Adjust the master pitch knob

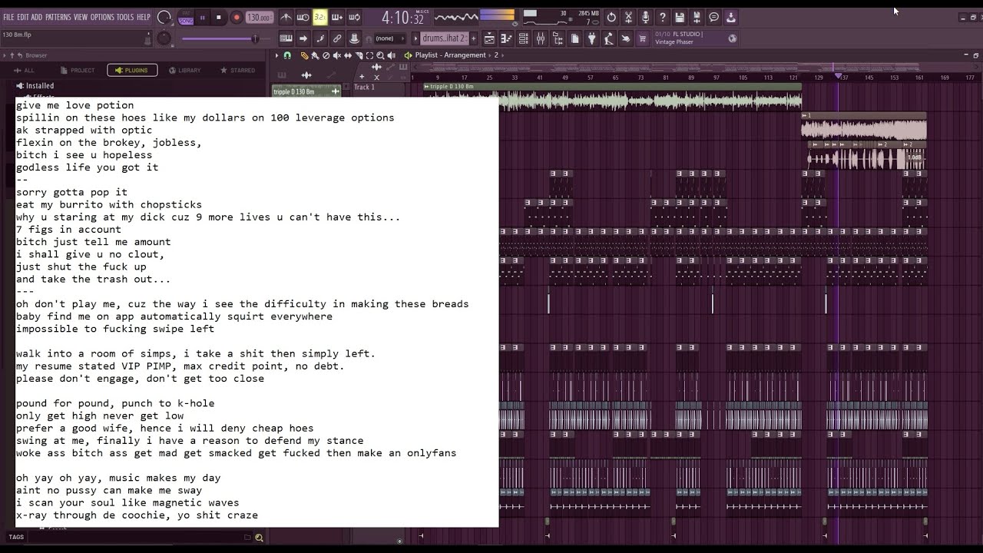click(164, 38)
